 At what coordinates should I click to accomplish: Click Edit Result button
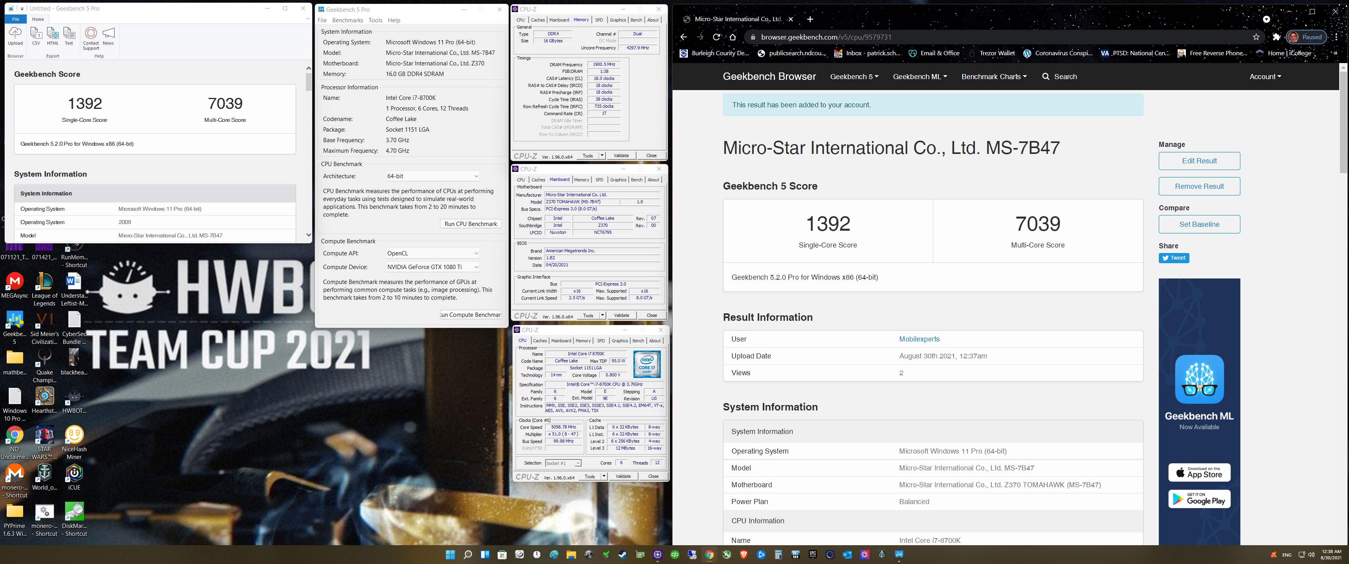(1199, 161)
